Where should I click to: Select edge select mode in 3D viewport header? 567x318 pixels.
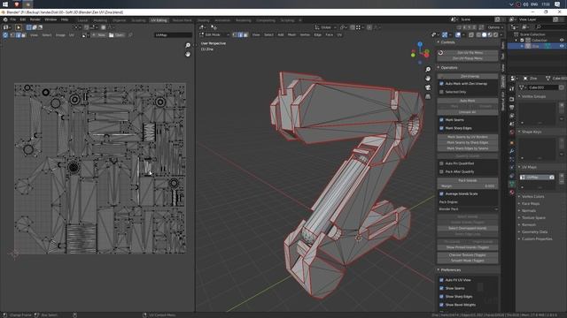click(240, 34)
